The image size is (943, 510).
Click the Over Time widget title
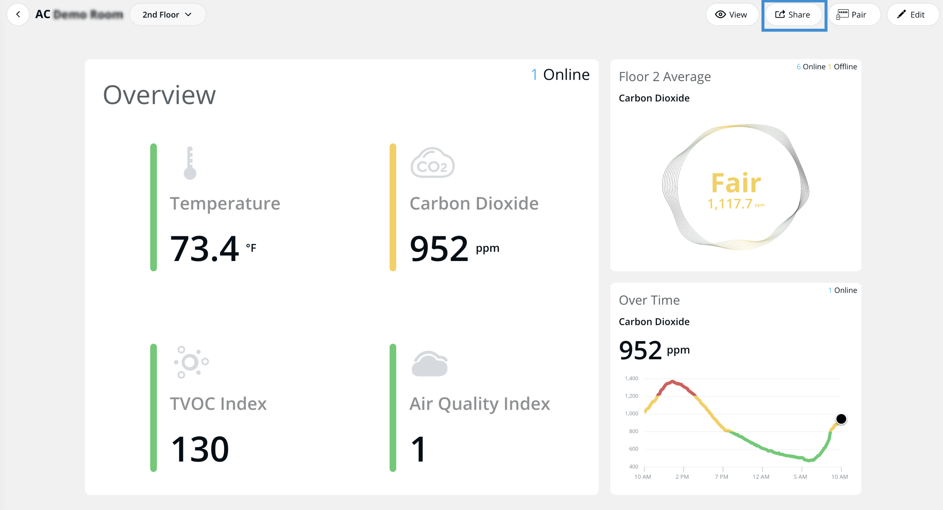[x=649, y=300]
